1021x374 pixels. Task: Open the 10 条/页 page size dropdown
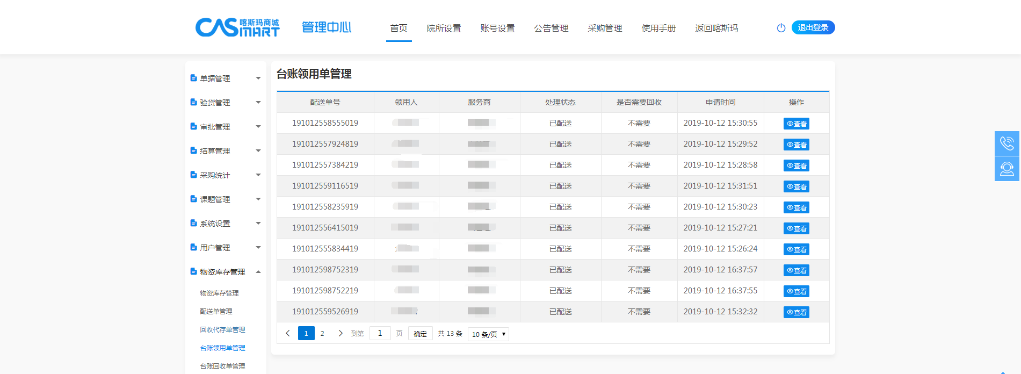pyautogui.click(x=488, y=334)
